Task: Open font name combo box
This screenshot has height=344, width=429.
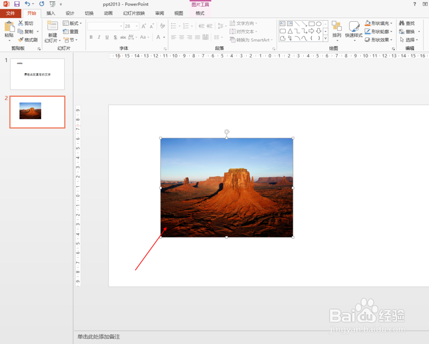Action: point(106,26)
